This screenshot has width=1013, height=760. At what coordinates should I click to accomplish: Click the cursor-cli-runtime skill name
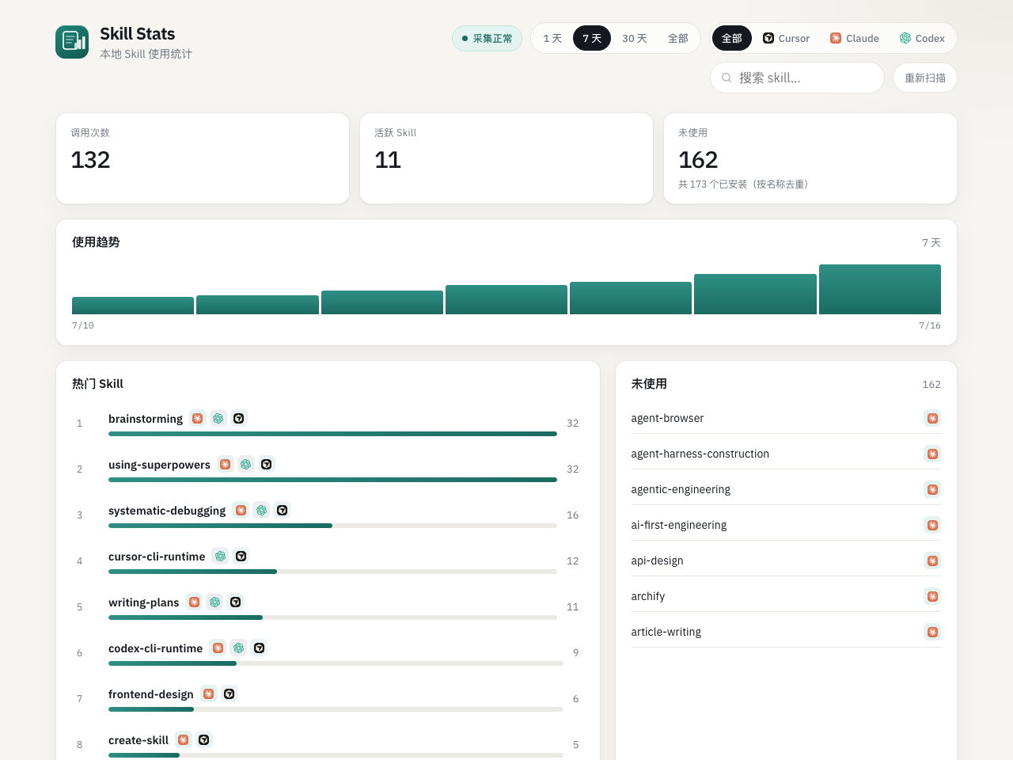coord(157,557)
